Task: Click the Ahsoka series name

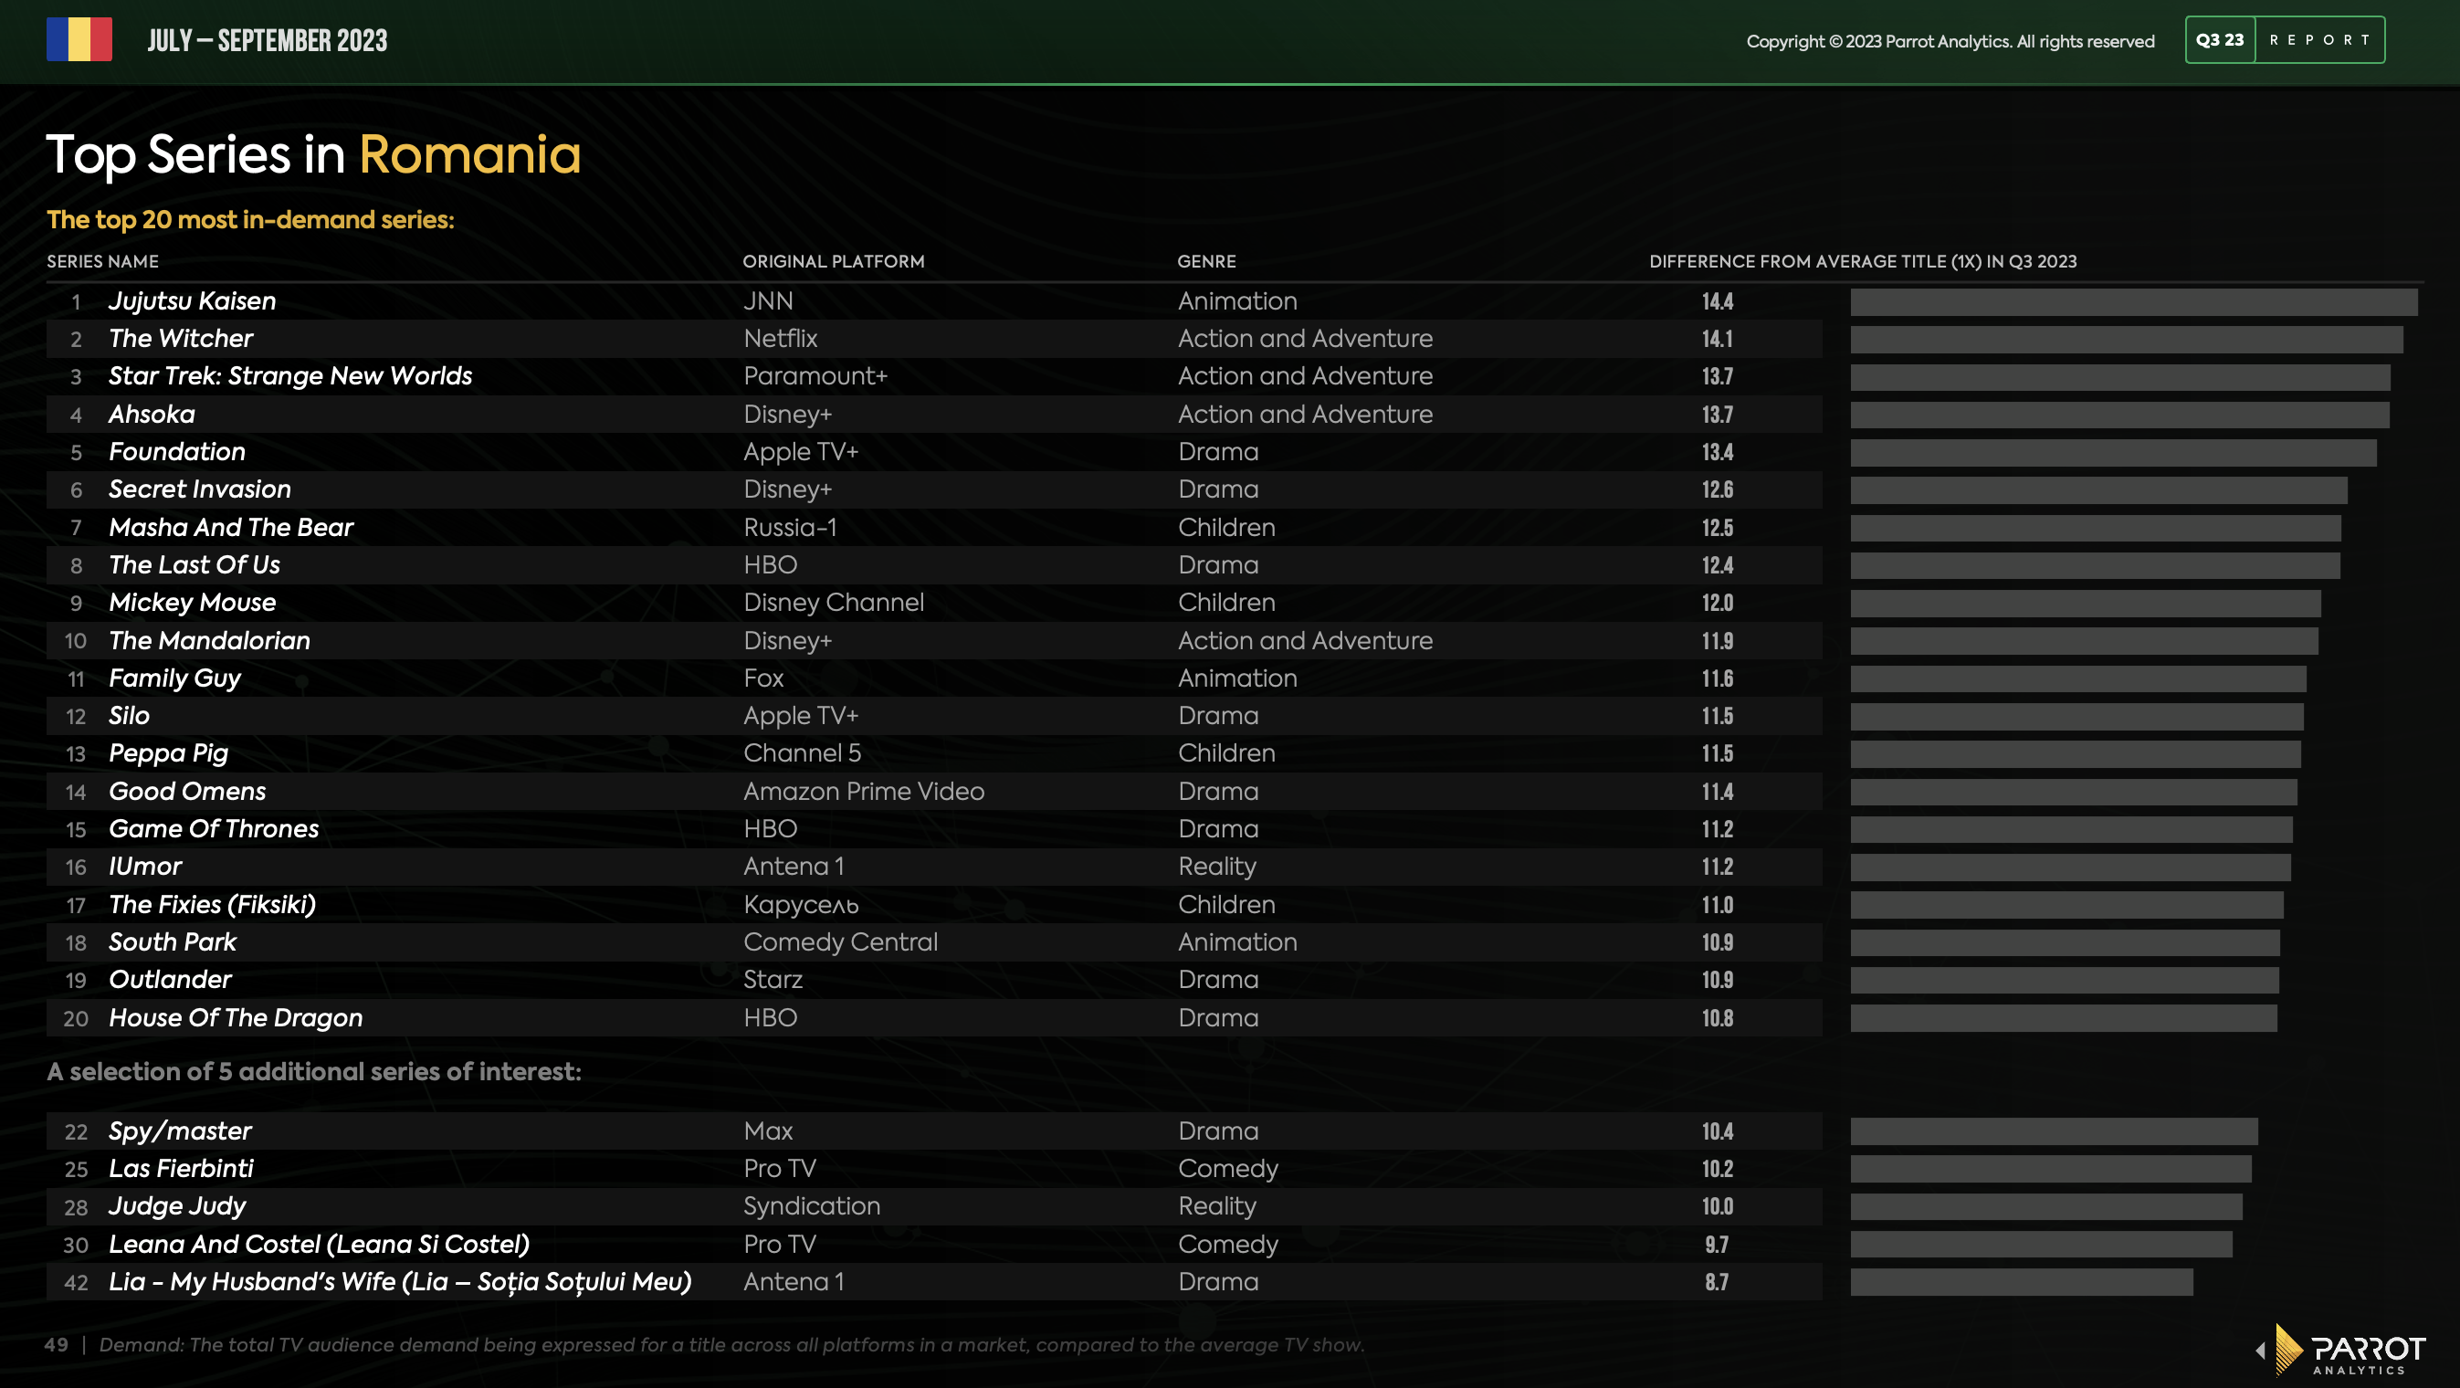Action: 152,414
